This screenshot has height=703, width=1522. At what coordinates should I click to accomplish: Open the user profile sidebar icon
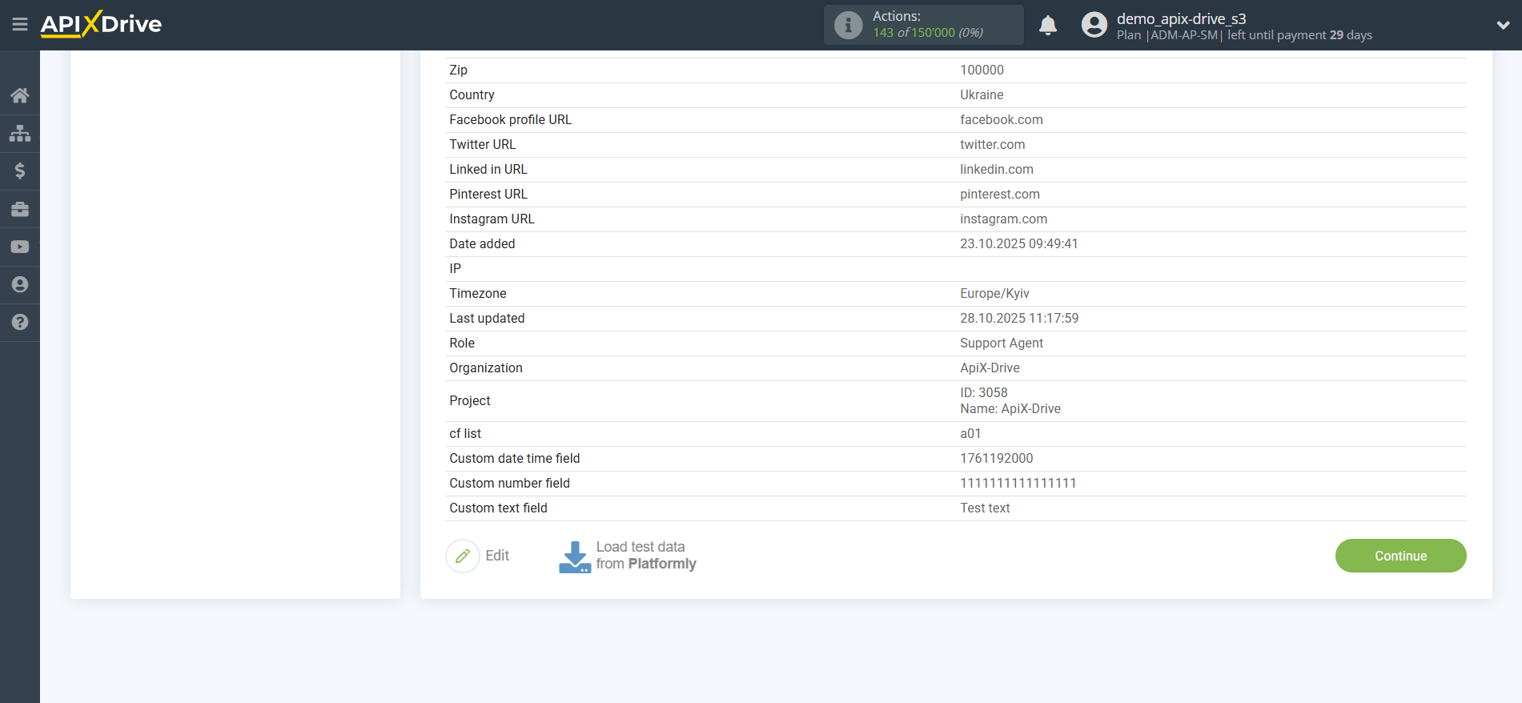[x=20, y=284]
